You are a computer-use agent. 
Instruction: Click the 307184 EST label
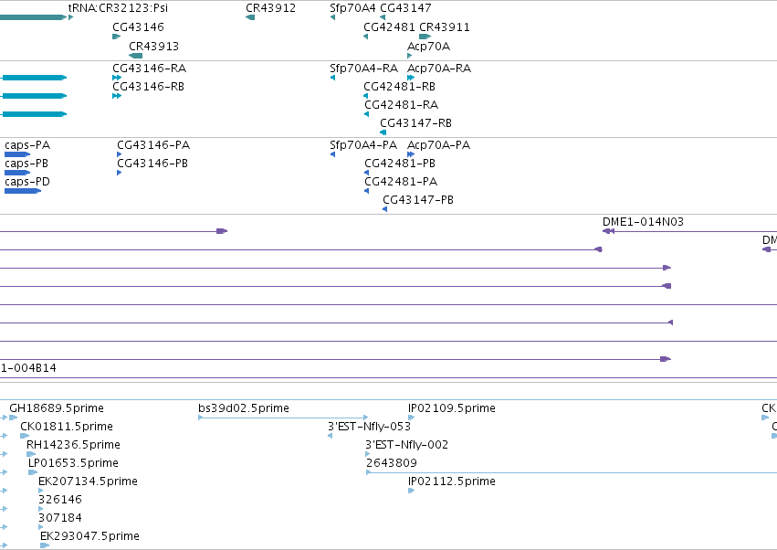[x=60, y=518]
